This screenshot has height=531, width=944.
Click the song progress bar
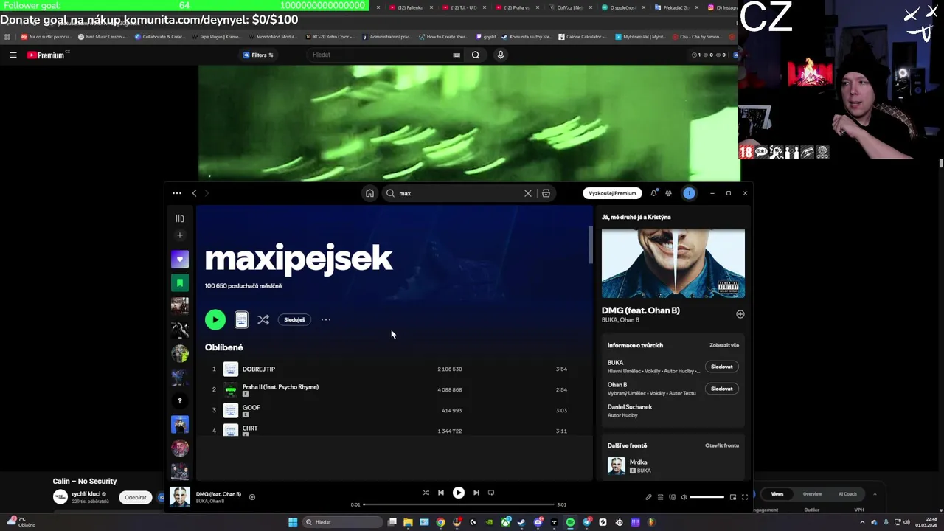tap(459, 504)
